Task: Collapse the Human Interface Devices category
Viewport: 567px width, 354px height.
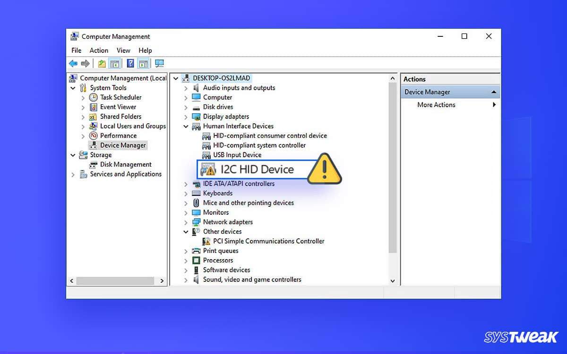Action: click(x=186, y=126)
